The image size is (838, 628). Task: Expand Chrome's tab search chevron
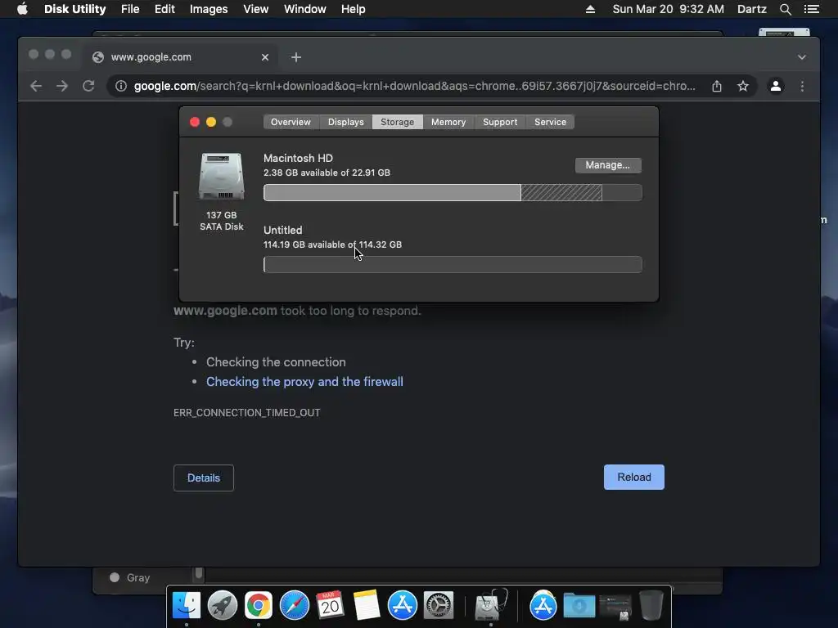(802, 57)
